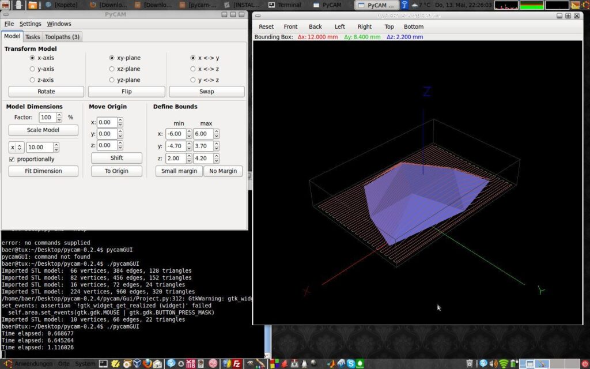Open the Wi-Fi signal tray icon

504,364
